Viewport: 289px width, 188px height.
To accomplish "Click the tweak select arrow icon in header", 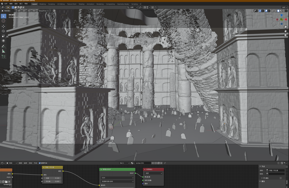I will [x=8, y=8].
